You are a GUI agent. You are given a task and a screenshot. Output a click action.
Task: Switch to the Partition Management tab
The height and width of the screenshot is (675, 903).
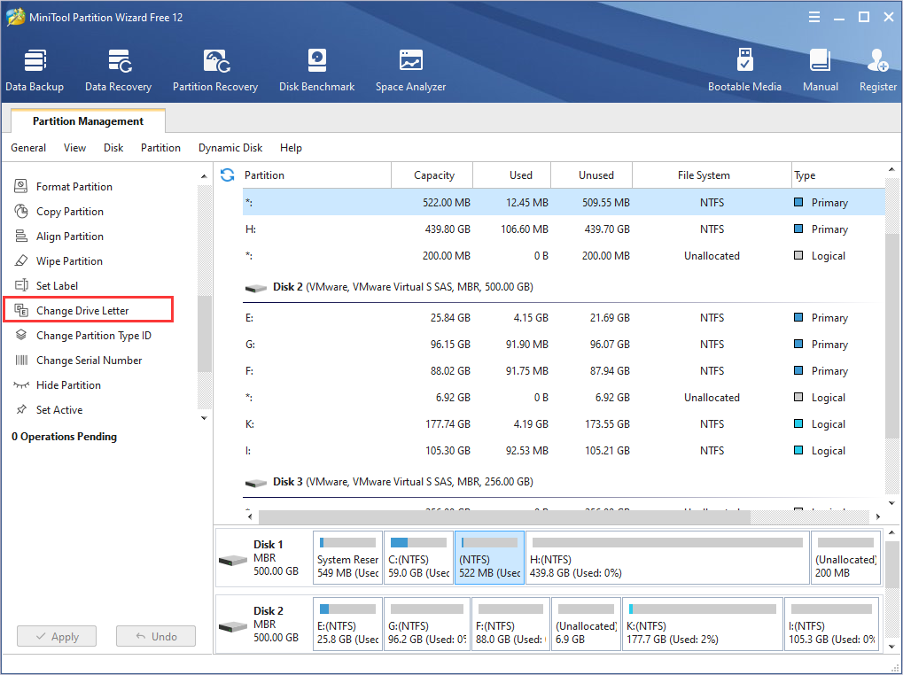(88, 120)
